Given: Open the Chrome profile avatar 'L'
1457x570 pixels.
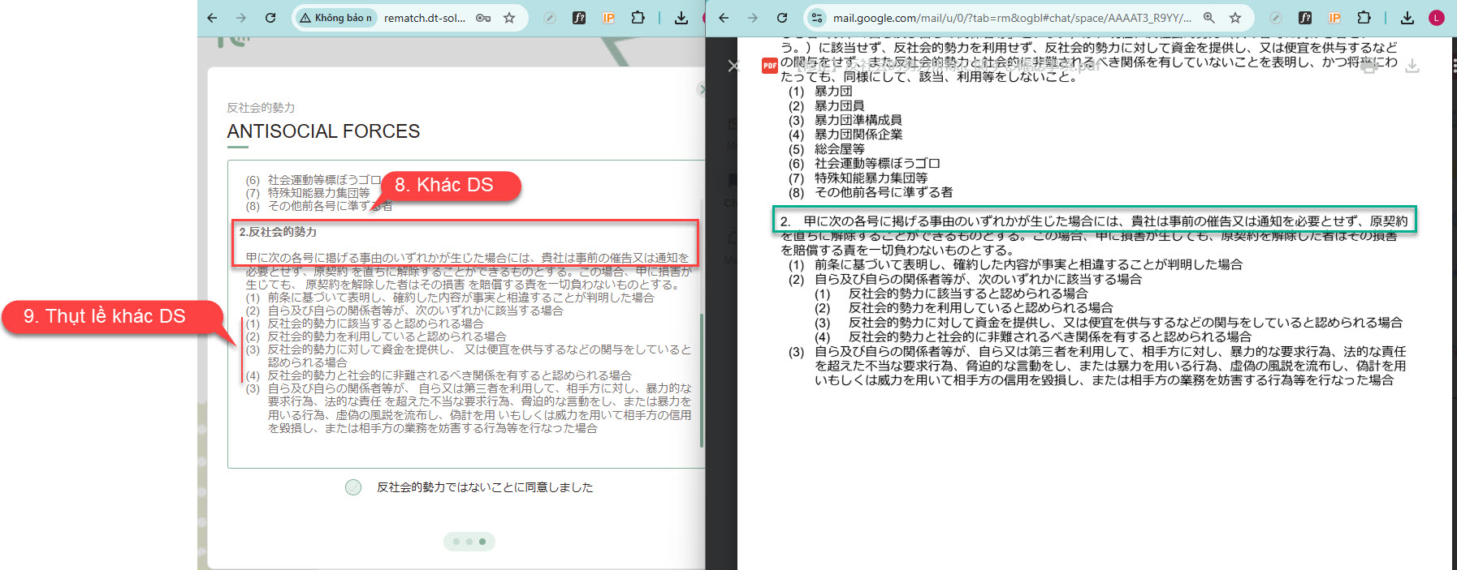Looking at the screenshot, I should (1437, 18).
